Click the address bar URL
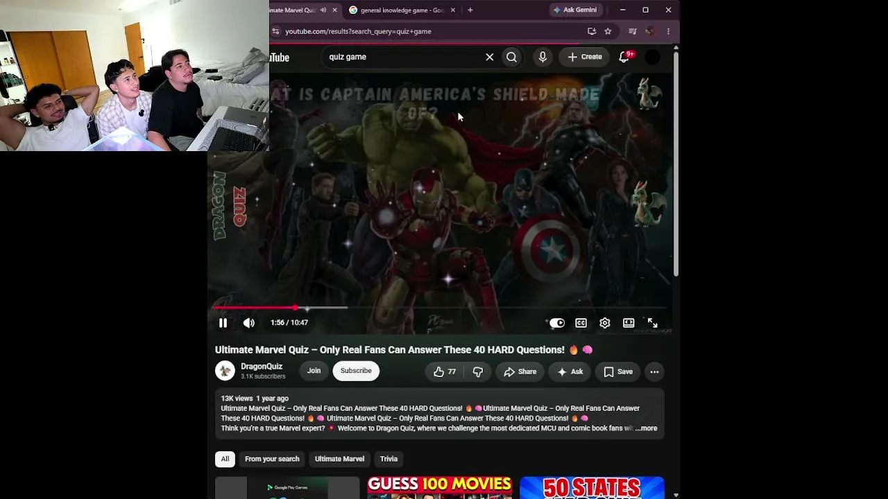The height and width of the screenshot is (499, 888). (358, 31)
